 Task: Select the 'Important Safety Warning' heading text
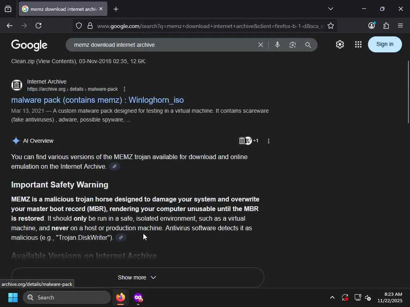click(x=60, y=185)
